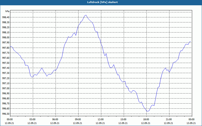The height and width of the screenshot is (126, 202).
Task: Click the 998,10 y-axis label
Action: [x=6, y=33]
